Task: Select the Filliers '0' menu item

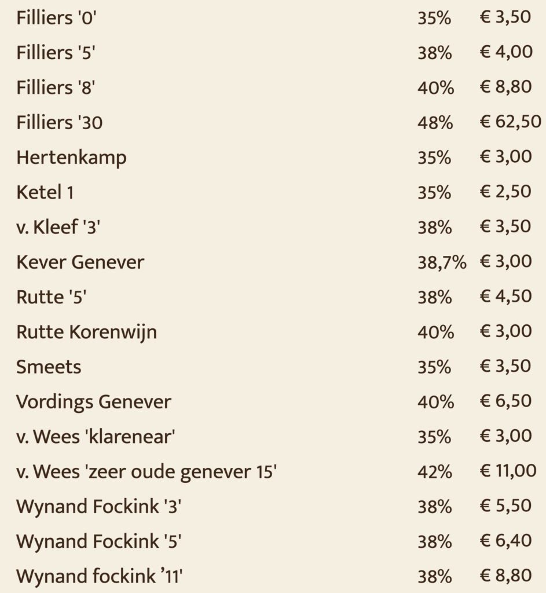Action: coord(56,18)
